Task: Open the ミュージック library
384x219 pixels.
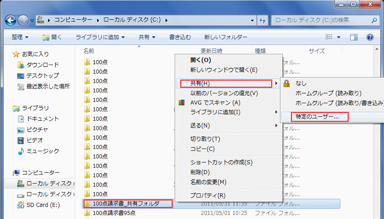Action: click(38, 151)
